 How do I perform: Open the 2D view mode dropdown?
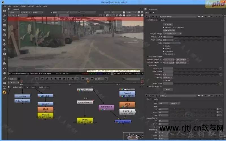[x=116, y=12]
